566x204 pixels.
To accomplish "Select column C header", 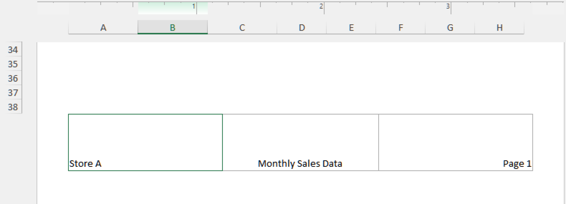I will [242, 27].
